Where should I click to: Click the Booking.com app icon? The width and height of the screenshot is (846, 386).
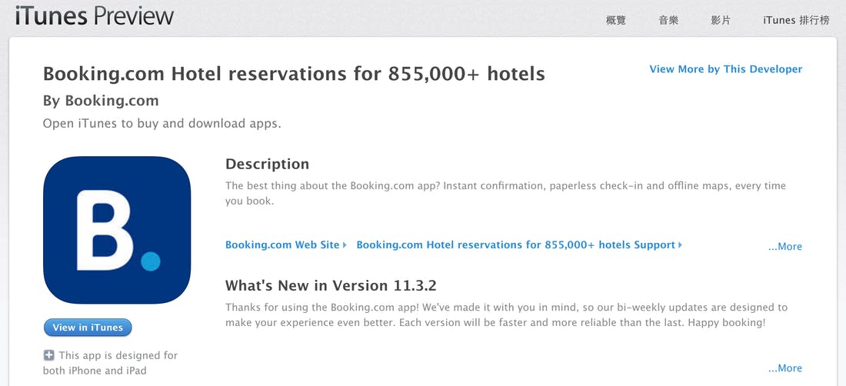(117, 230)
